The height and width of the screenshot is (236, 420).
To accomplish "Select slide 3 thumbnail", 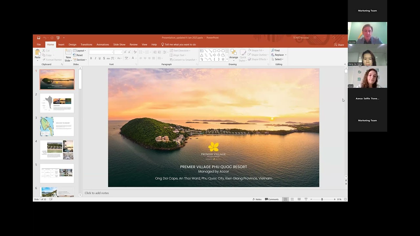I will click(x=57, y=127).
